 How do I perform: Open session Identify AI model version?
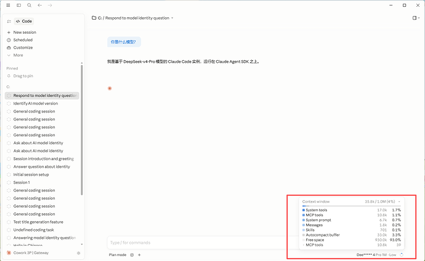click(x=36, y=104)
